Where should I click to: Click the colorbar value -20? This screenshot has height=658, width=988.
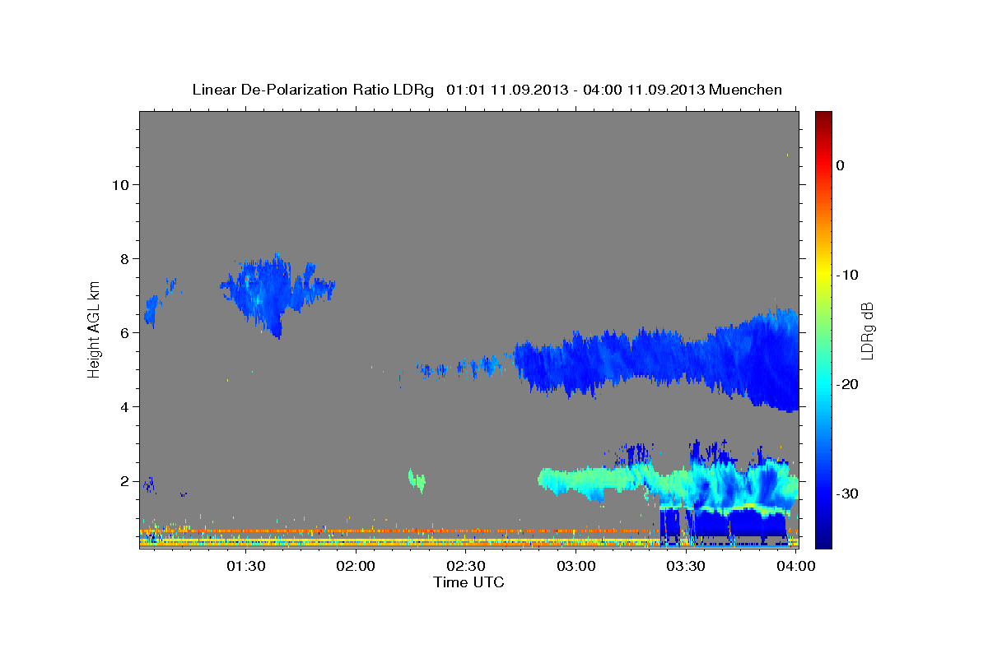(x=847, y=384)
